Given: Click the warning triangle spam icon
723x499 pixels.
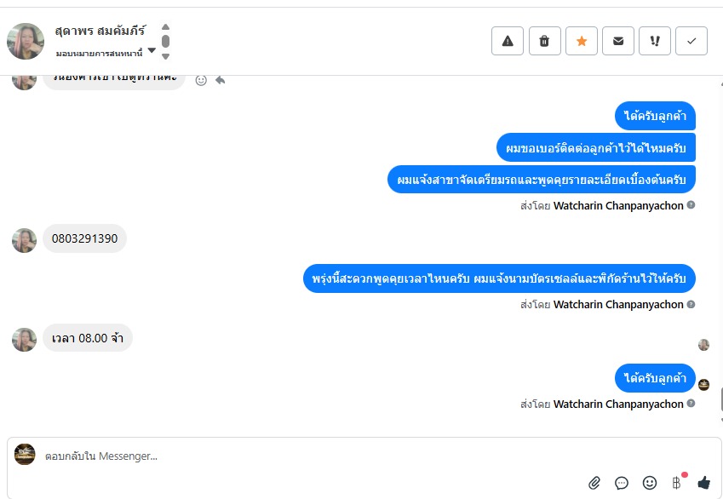Looking at the screenshot, I should (508, 41).
